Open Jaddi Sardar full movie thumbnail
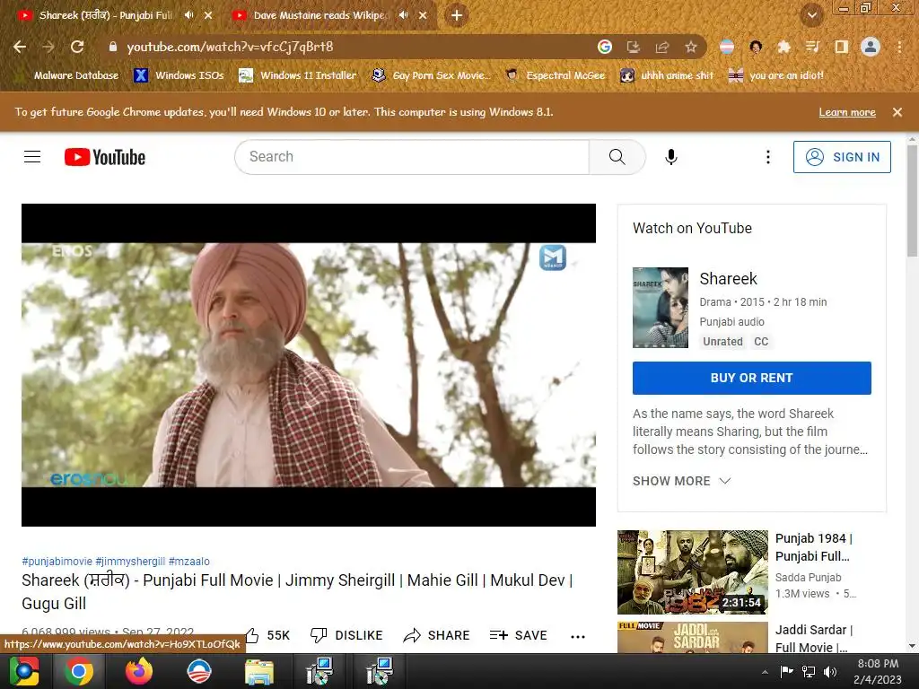This screenshot has height=689, width=919. 692,638
